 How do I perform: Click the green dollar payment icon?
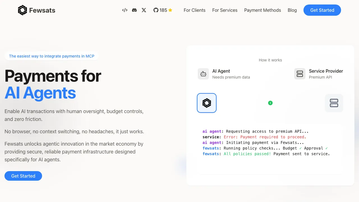[x=270, y=103]
